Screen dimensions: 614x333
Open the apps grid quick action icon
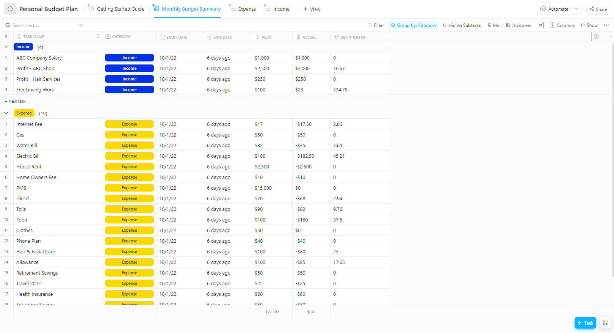(605, 323)
